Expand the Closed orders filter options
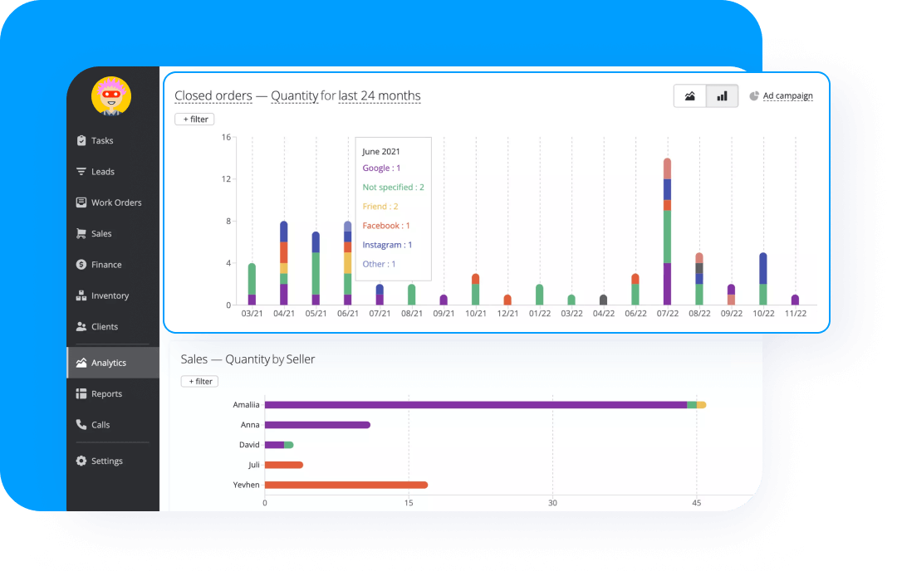Viewport: 897px width, 571px height. coord(194,119)
